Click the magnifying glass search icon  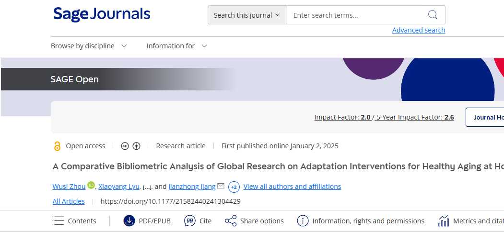click(x=433, y=15)
